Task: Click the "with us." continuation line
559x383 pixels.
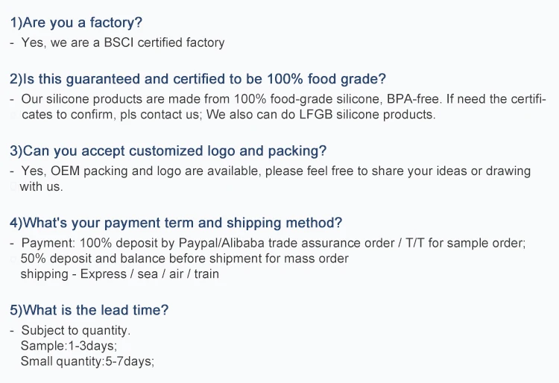Action: (x=42, y=187)
